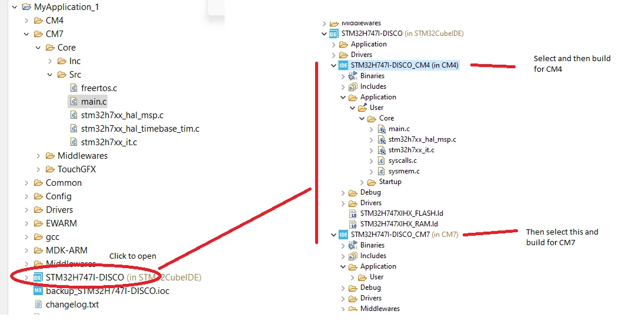Click the stm32h7xx_hal_timebase_tim.c file icon
This screenshot has width=622, height=331.
[x=73, y=128]
